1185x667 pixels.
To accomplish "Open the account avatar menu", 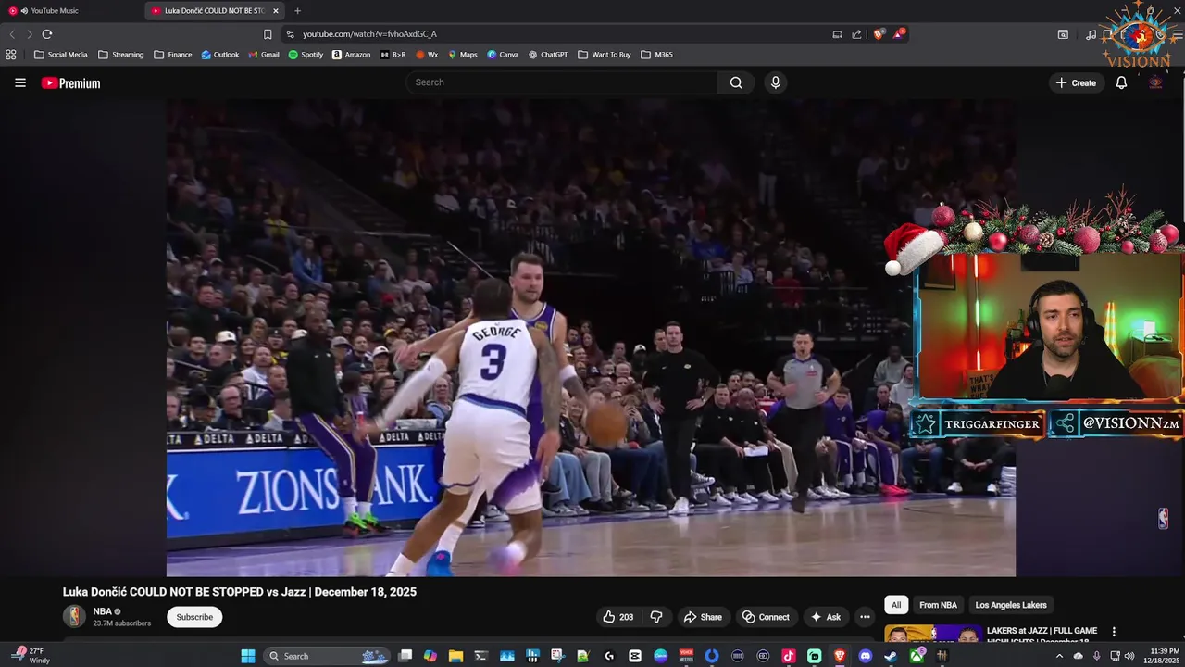I will tap(1155, 82).
